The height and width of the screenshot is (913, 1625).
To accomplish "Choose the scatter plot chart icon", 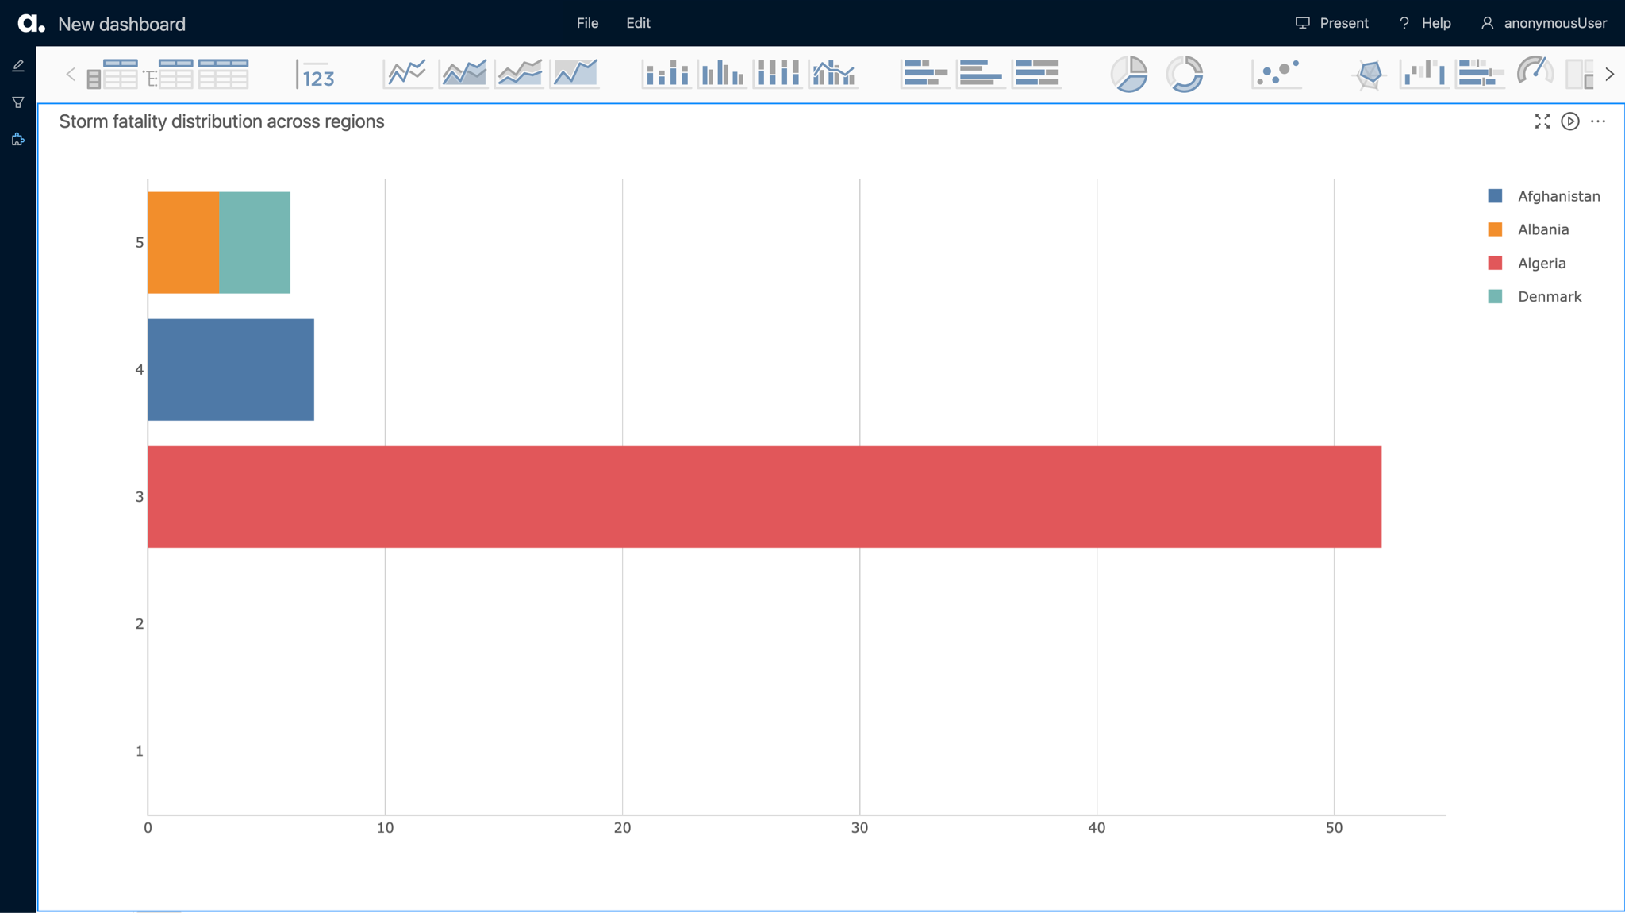I will [1276, 74].
